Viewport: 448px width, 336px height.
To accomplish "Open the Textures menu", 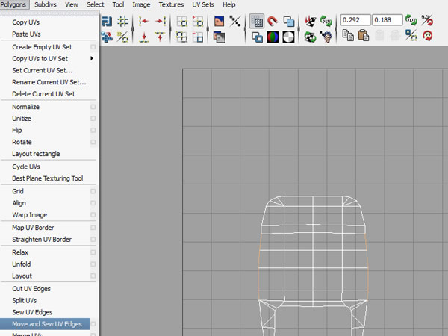I will 171,4.
